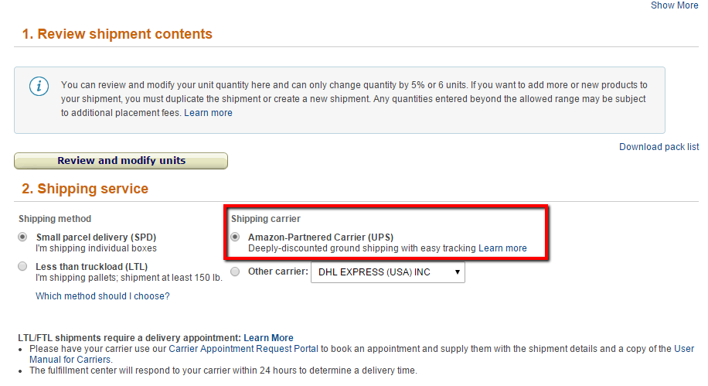Open Which method should I choose link
The width and height of the screenshot is (708, 386).
click(x=103, y=296)
